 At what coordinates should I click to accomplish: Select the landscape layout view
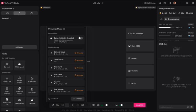[7, 13]
